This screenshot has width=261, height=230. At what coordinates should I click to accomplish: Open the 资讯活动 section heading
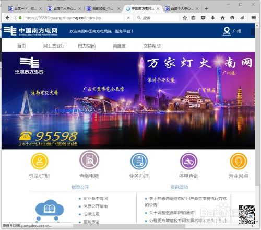(179, 187)
